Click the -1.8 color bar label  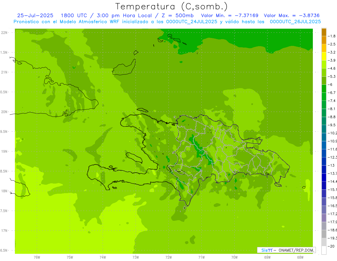click(x=332, y=36)
